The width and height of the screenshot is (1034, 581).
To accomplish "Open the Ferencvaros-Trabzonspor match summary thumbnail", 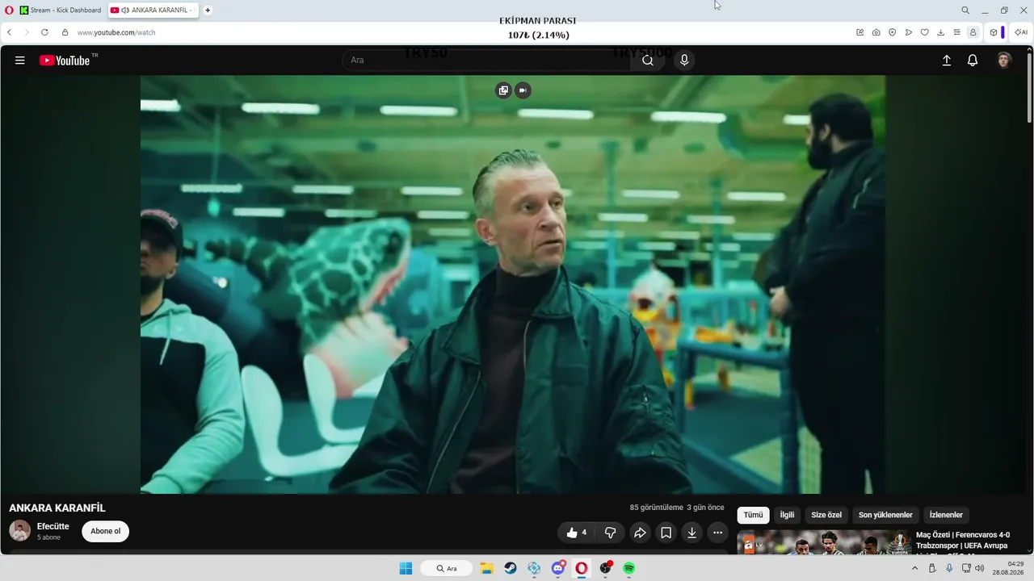I will 823,542.
